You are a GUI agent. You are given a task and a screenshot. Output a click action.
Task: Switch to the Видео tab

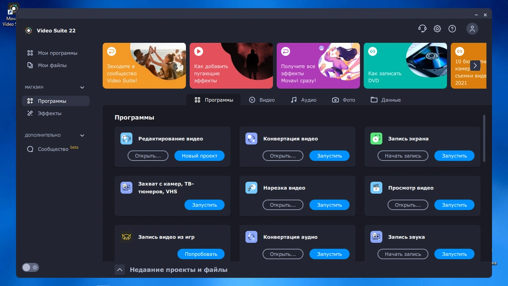tap(262, 100)
